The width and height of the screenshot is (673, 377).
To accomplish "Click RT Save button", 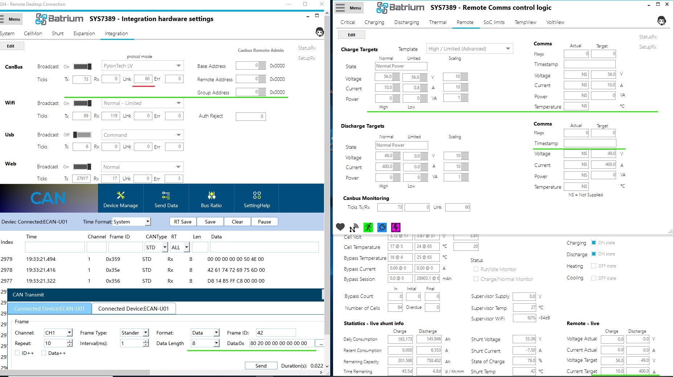I will coord(183,222).
